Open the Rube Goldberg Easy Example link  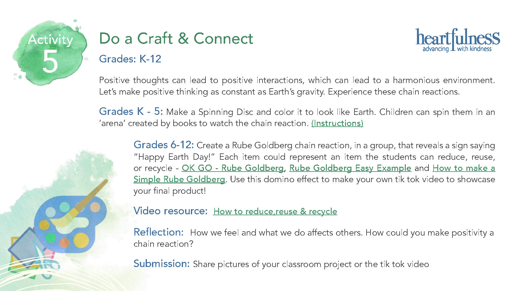pyautogui.click(x=350, y=168)
